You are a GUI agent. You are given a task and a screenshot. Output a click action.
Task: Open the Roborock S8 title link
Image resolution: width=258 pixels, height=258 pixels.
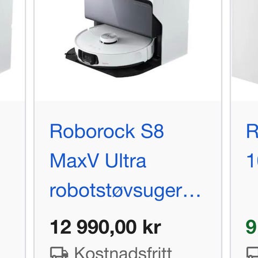[x=107, y=131]
